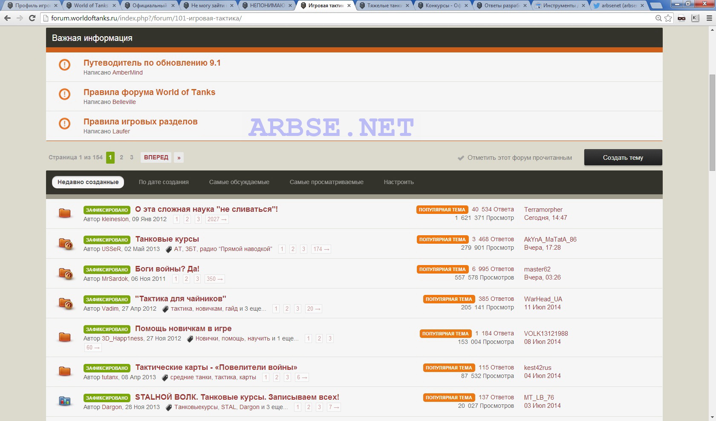Switch to the Профиль игрока browser tab

pos(33,6)
